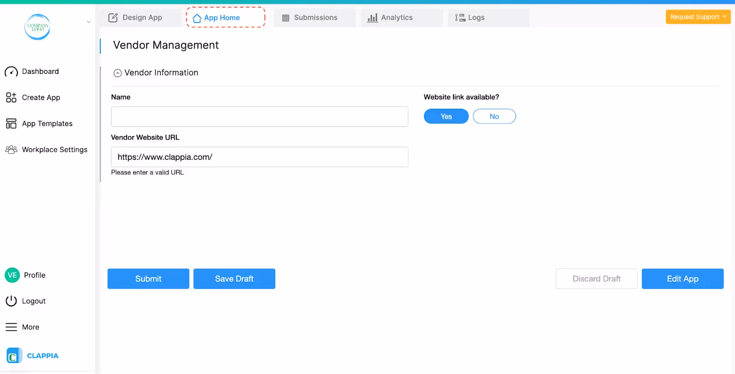
Task: Click the More sidebar label
Action: [31, 327]
